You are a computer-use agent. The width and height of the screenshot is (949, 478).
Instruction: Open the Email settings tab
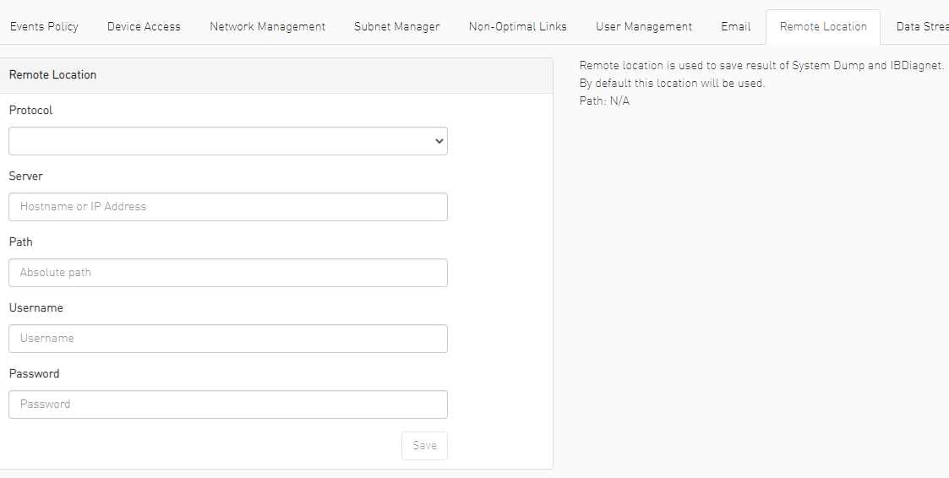[x=735, y=26]
